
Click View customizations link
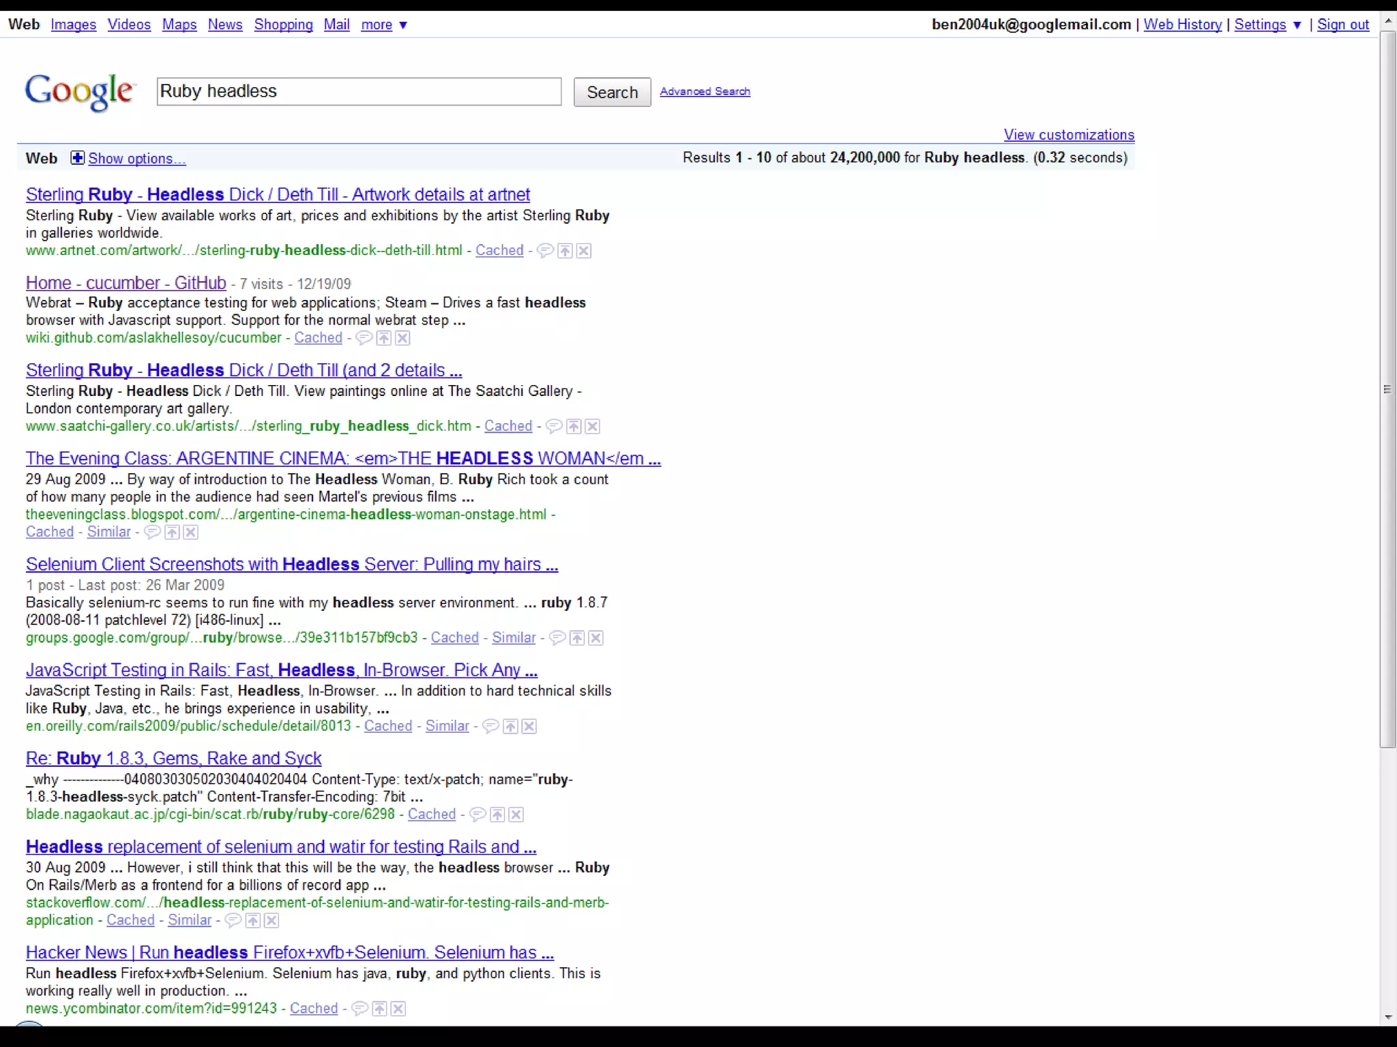click(1068, 135)
